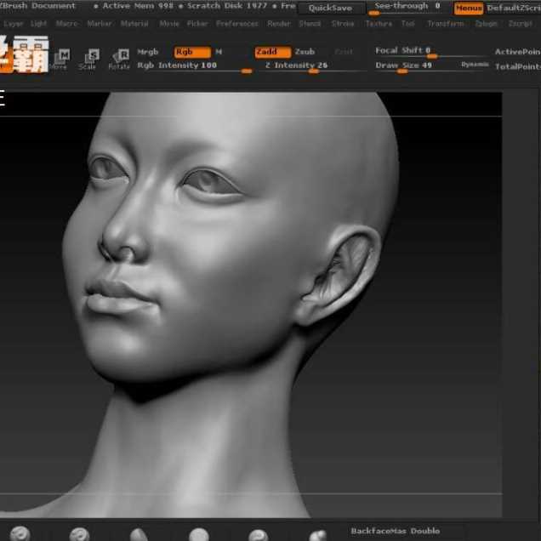Viewport: 541px width, 541px height.
Task: Adjust the See-through slider
Action: 407,9
